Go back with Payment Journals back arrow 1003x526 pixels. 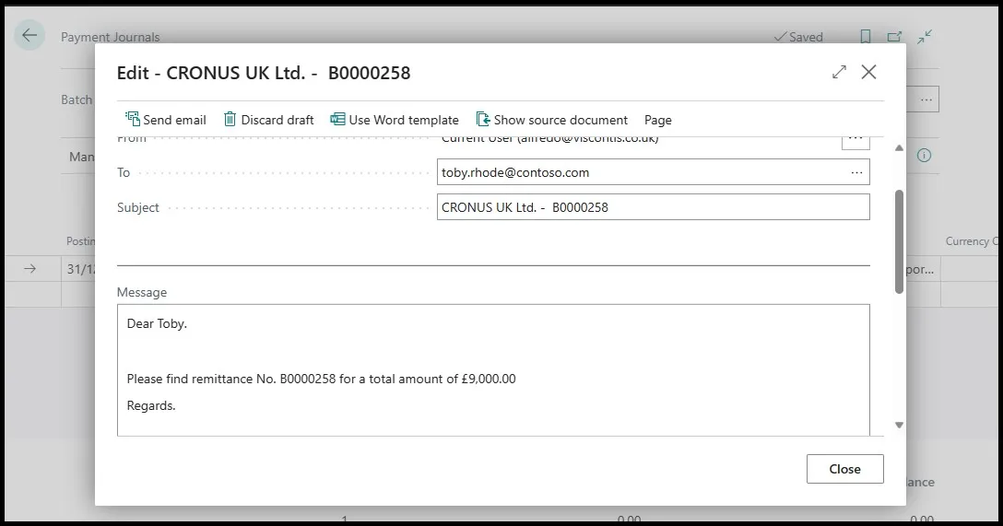[x=29, y=35]
